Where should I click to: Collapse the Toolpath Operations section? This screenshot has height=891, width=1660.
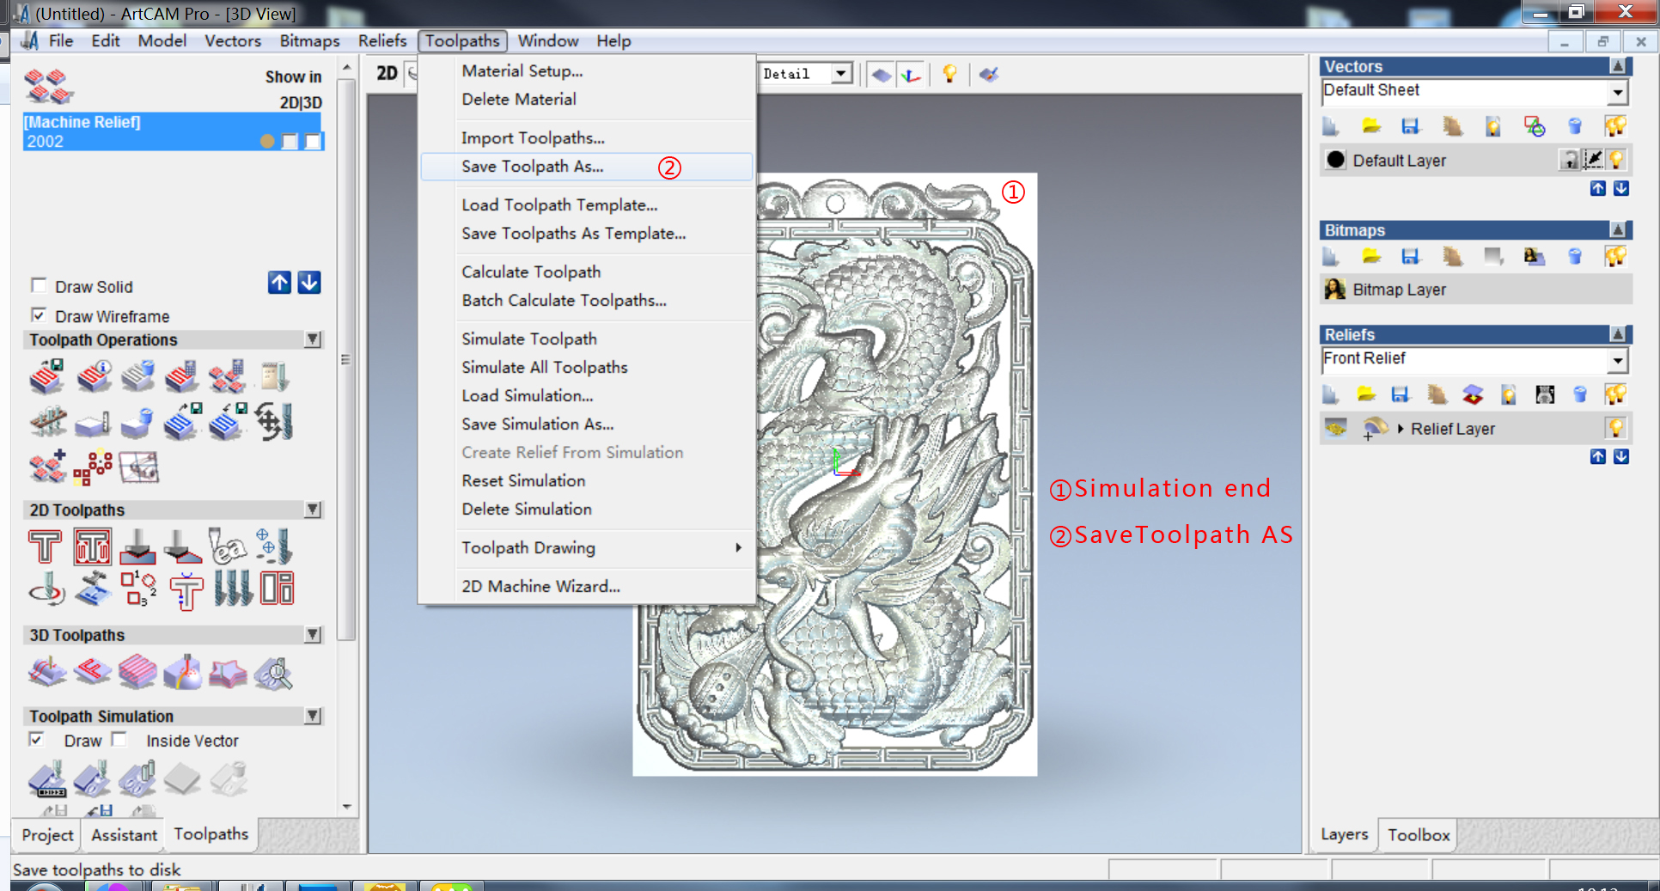pos(314,339)
